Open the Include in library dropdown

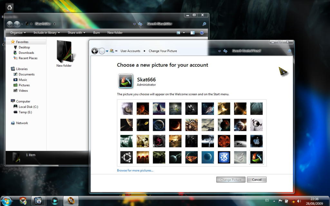47,33
